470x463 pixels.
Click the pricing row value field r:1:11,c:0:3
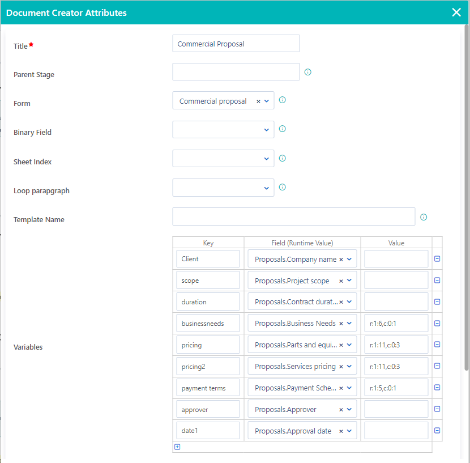coord(396,345)
